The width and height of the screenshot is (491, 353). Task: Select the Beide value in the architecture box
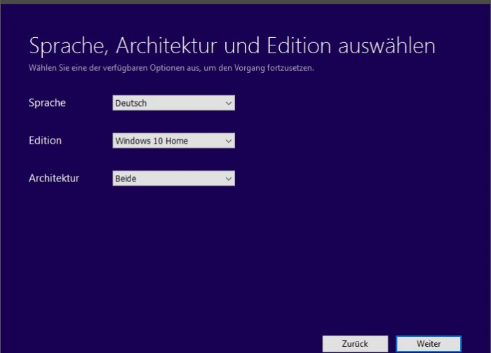coord(126,179)
